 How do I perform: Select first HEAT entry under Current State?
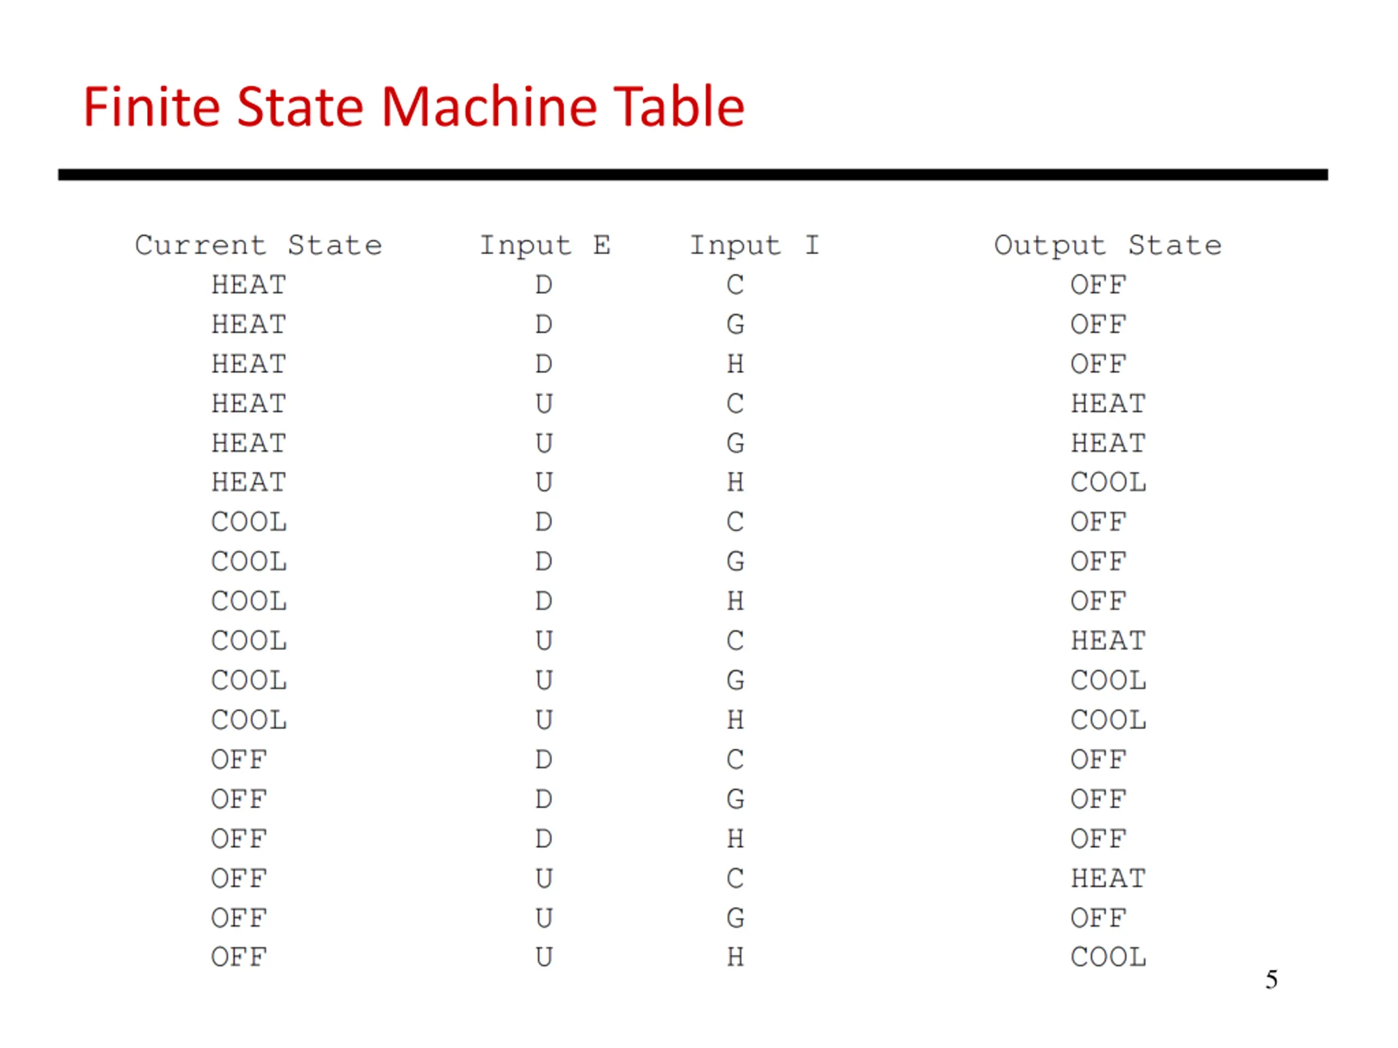(249, 285)
